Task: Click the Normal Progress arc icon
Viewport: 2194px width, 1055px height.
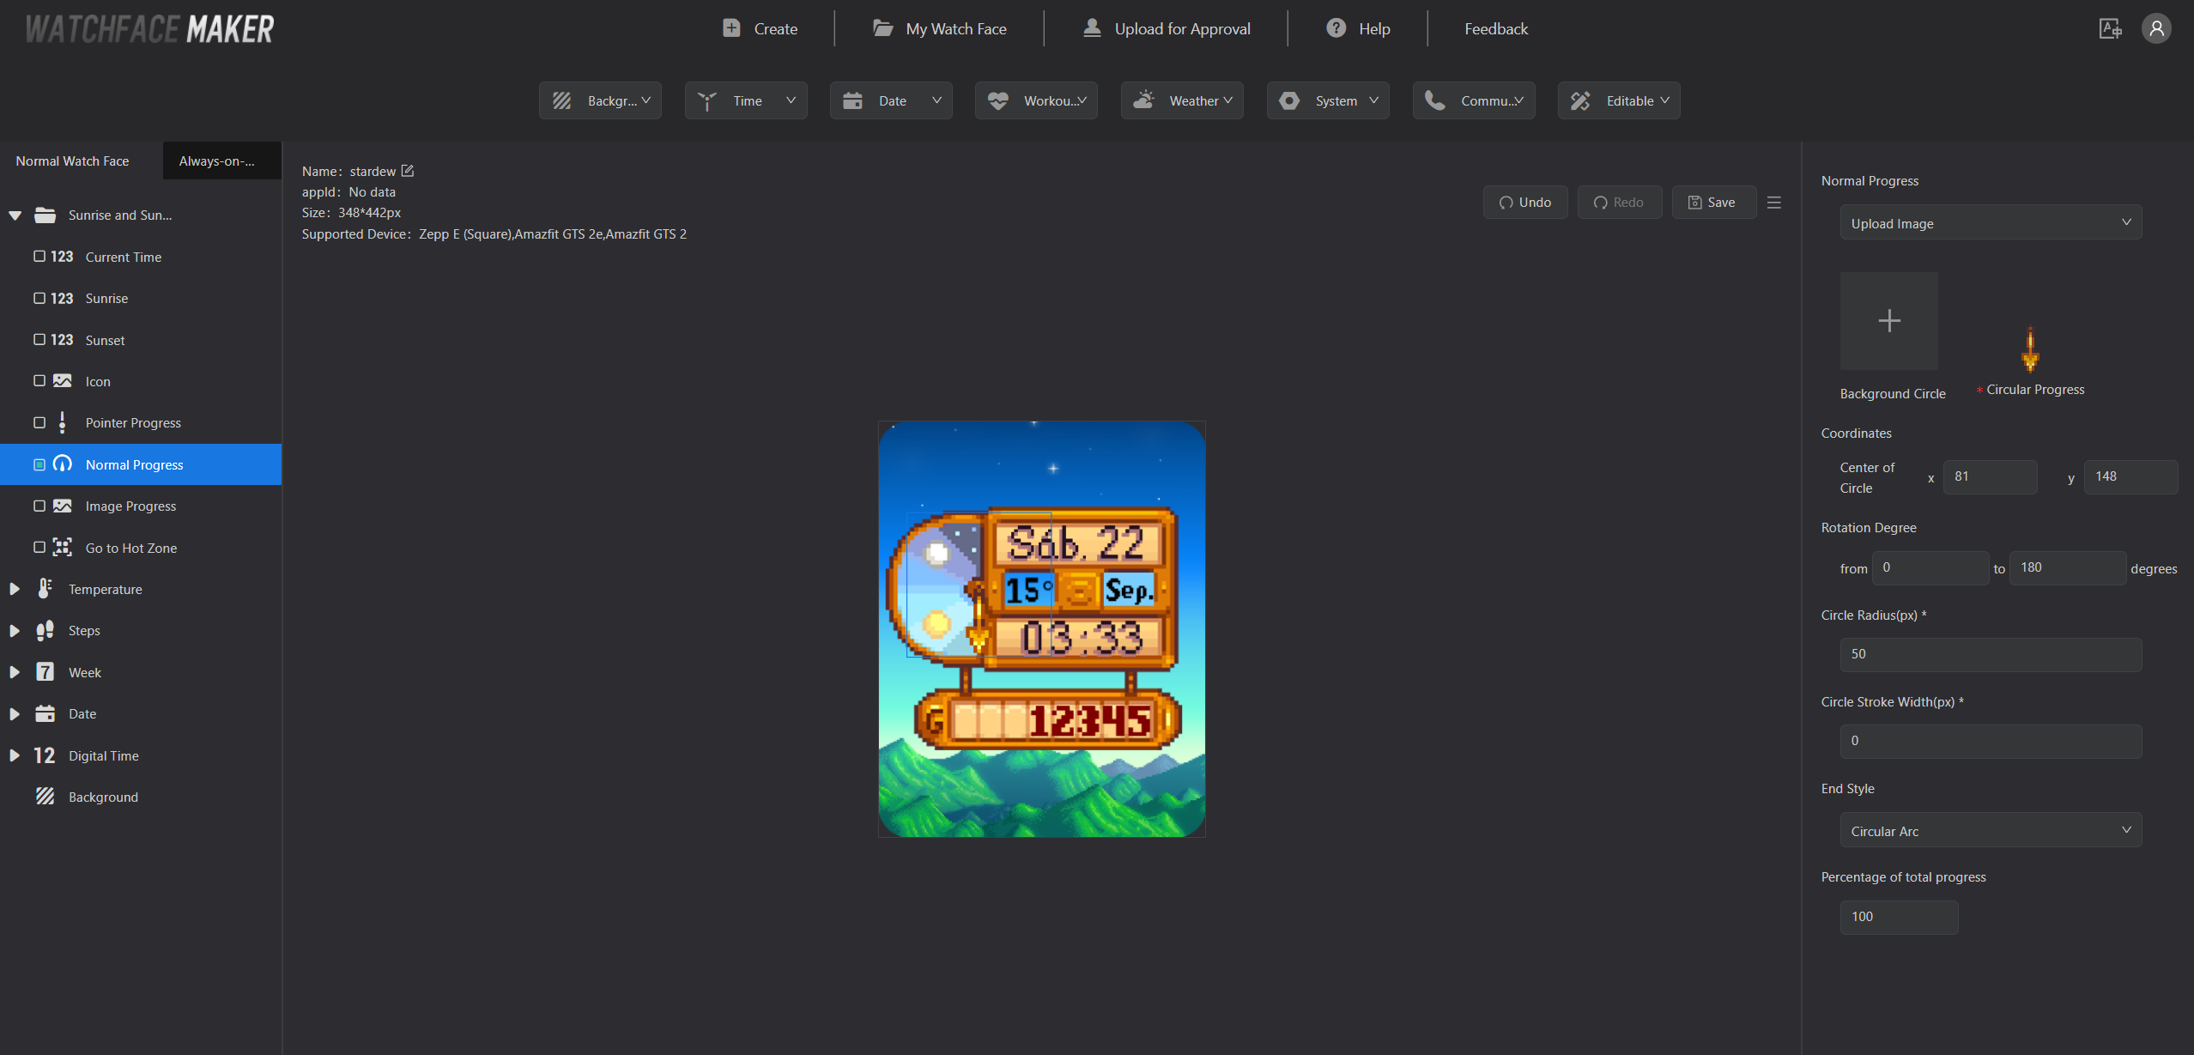Action: (x=62, y=464)
